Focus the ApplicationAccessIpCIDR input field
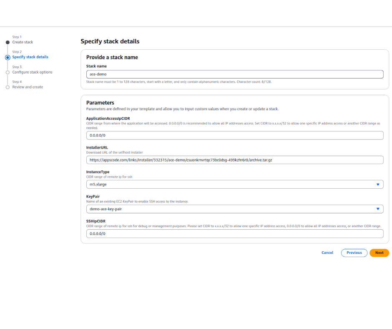Screen dimensions: 392x329 pyautogui.click(x=234, y=135)
